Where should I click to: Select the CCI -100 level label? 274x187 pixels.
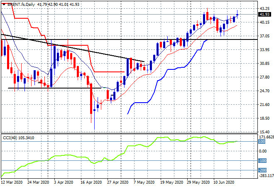(x=262, y=160)
